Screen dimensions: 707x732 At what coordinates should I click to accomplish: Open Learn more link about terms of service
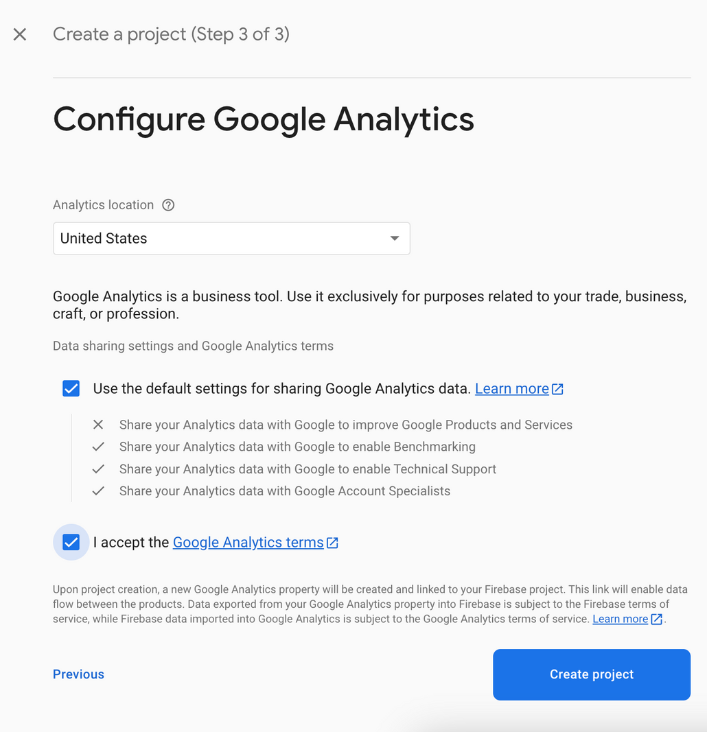click(620, 619)
